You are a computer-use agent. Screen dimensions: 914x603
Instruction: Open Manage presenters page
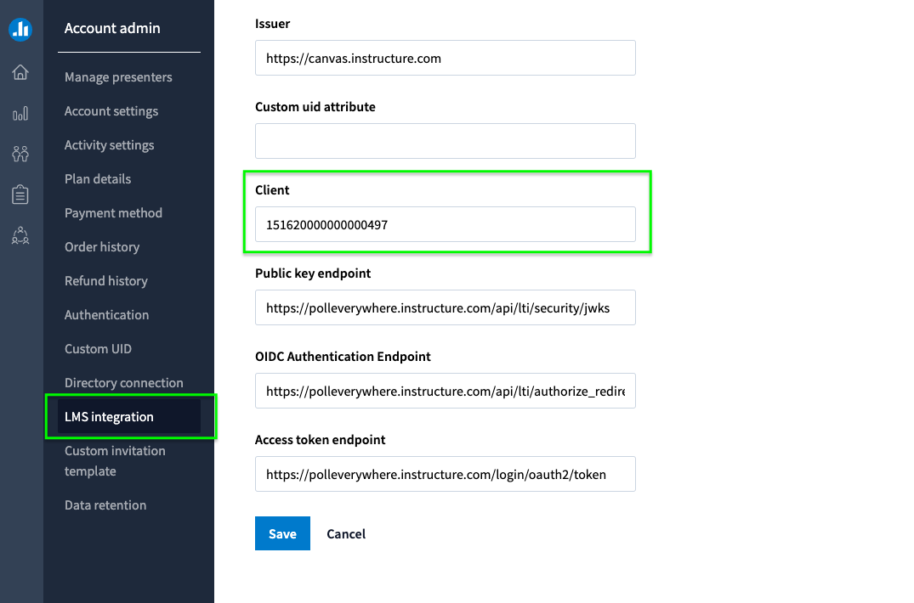118,76
